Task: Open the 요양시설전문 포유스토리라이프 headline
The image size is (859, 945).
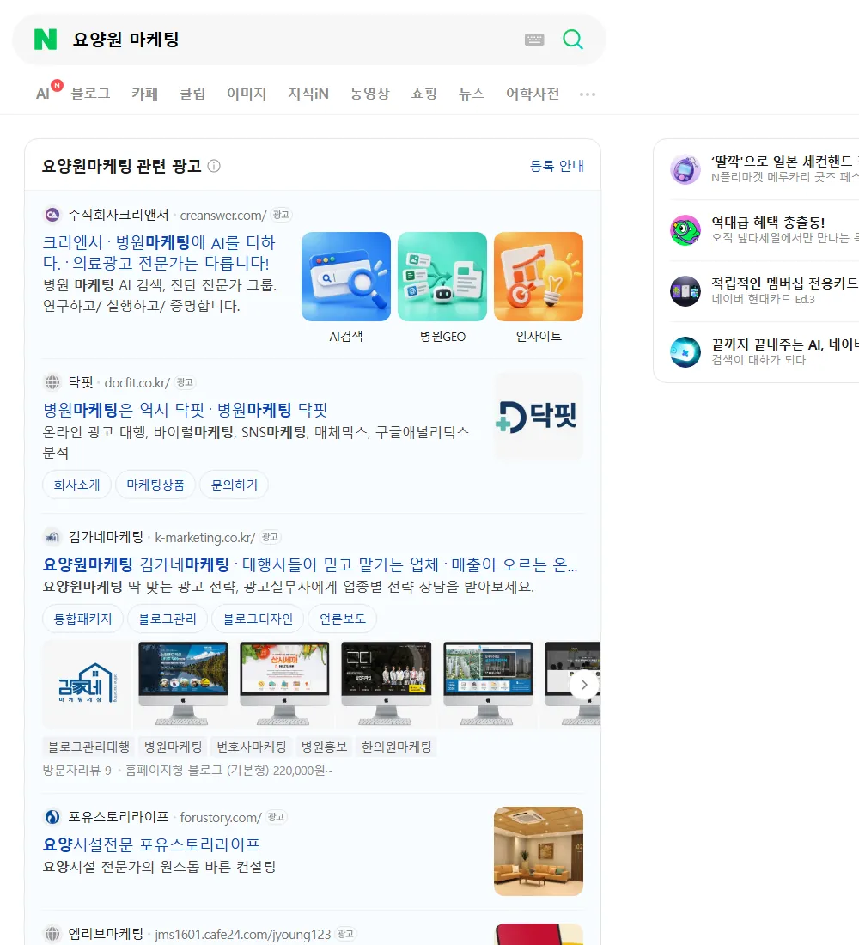Action: [151, 844]
